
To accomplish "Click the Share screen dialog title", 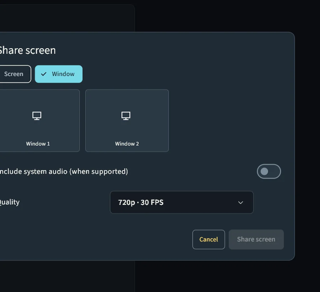I will tap(27, 50).
